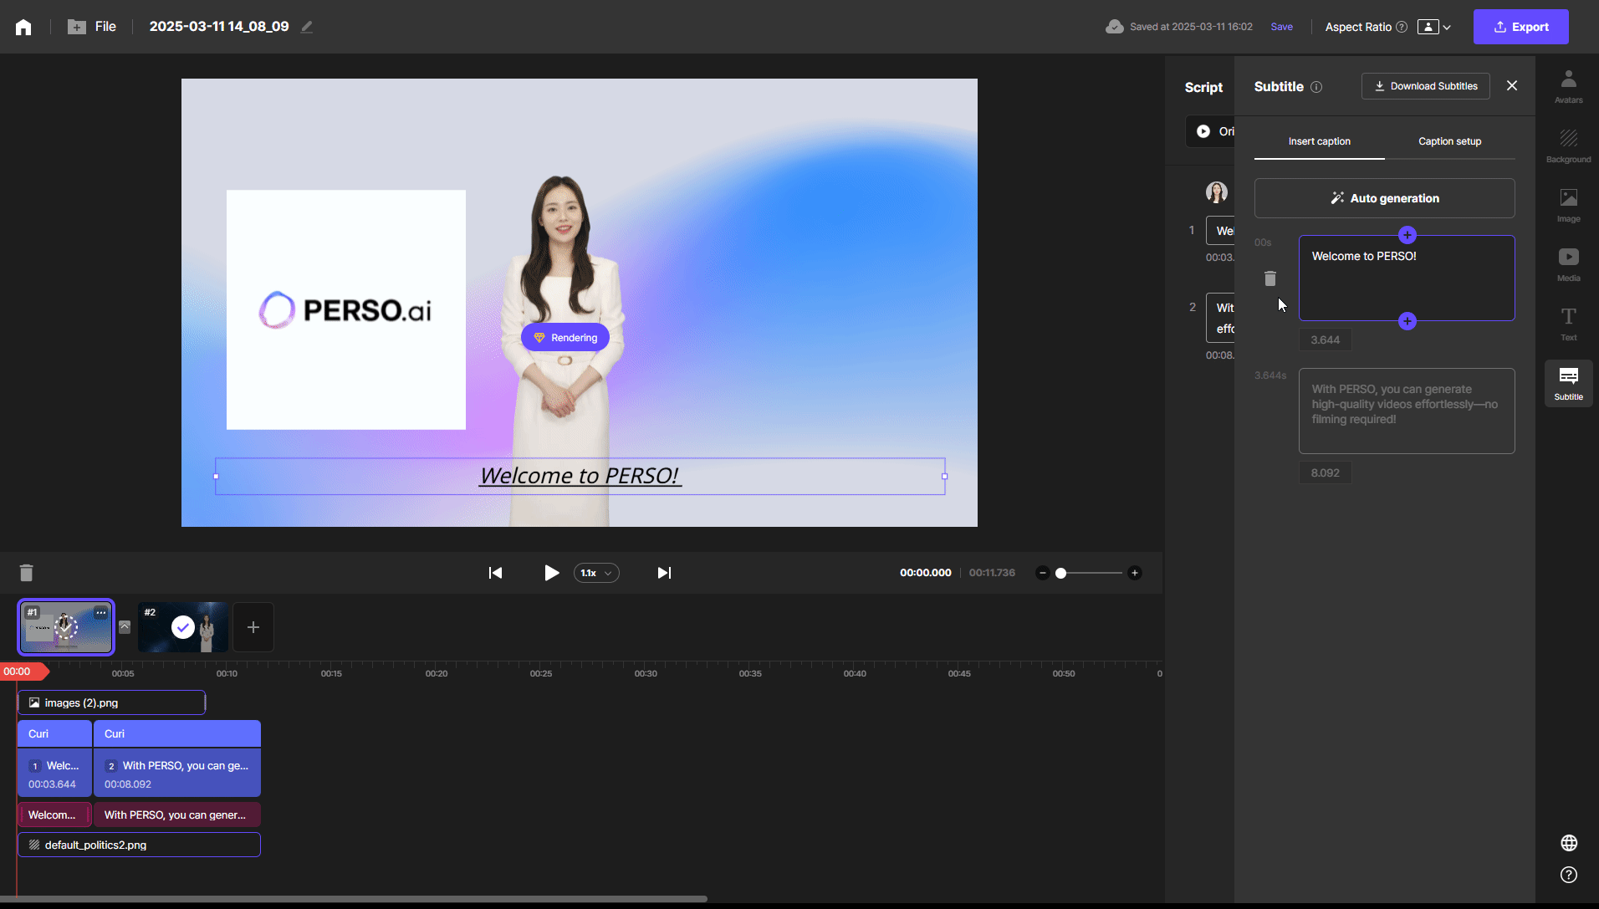Download Subtitles
Screen dimensions: 1599x909
click(x=1425, y=86)
